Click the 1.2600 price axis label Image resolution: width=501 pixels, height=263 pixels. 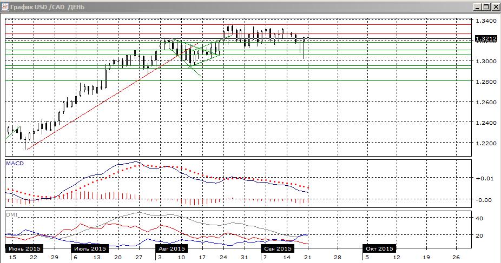(x=486, y=102)
